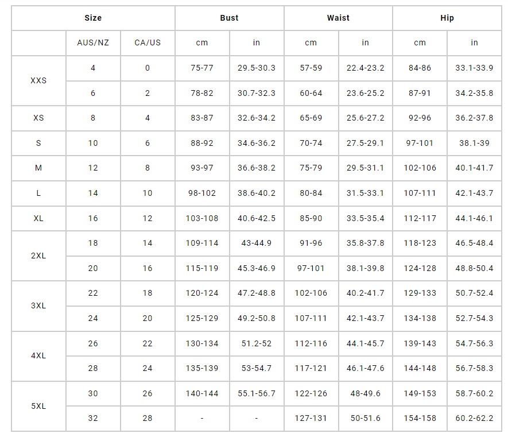Select the 2XL size row label
This screenshot has width=508, height=437.
[x=38, y=256]
